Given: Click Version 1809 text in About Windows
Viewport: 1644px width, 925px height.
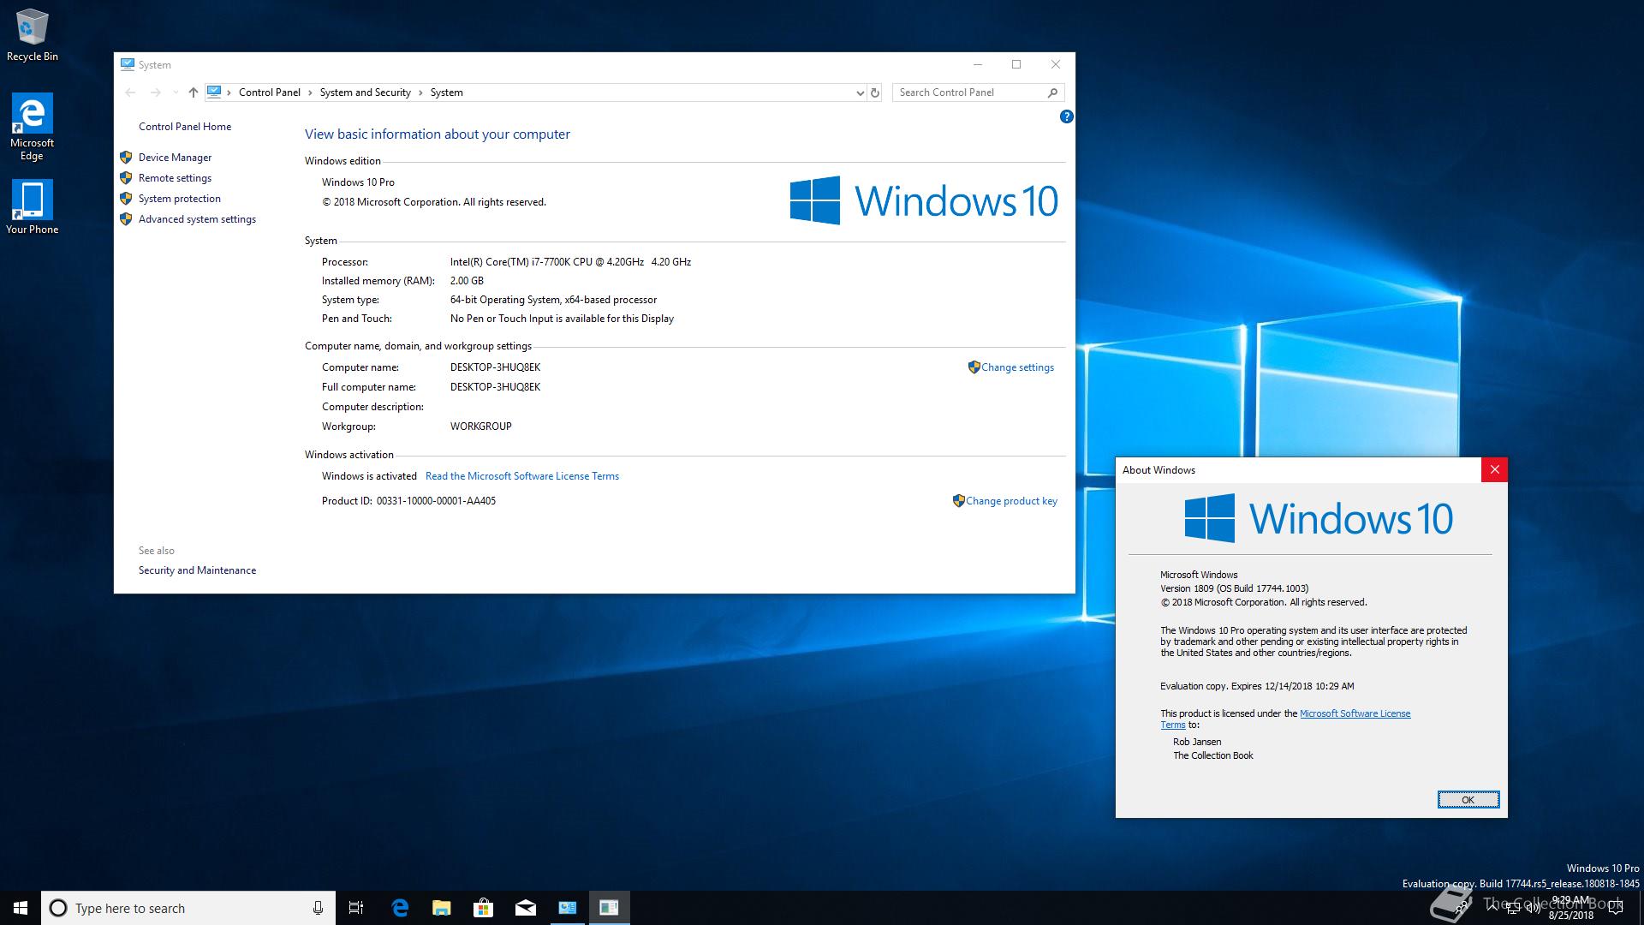Looking at the screenshot, I should (1234, 588).
